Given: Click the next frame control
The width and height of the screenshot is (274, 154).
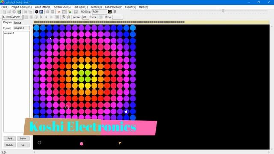Looking at the screenshot, I should [x=51, y=17].
